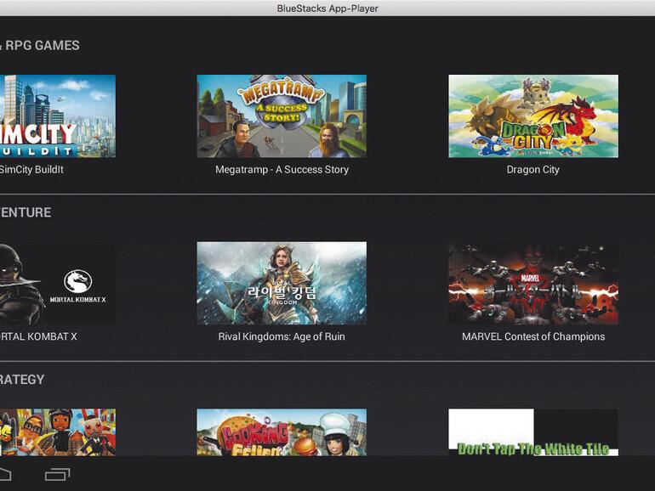Select the RPG GAMES section heading
Image resolution: width=655 pixels, height=491 pixels.
[x=40, y=46]
